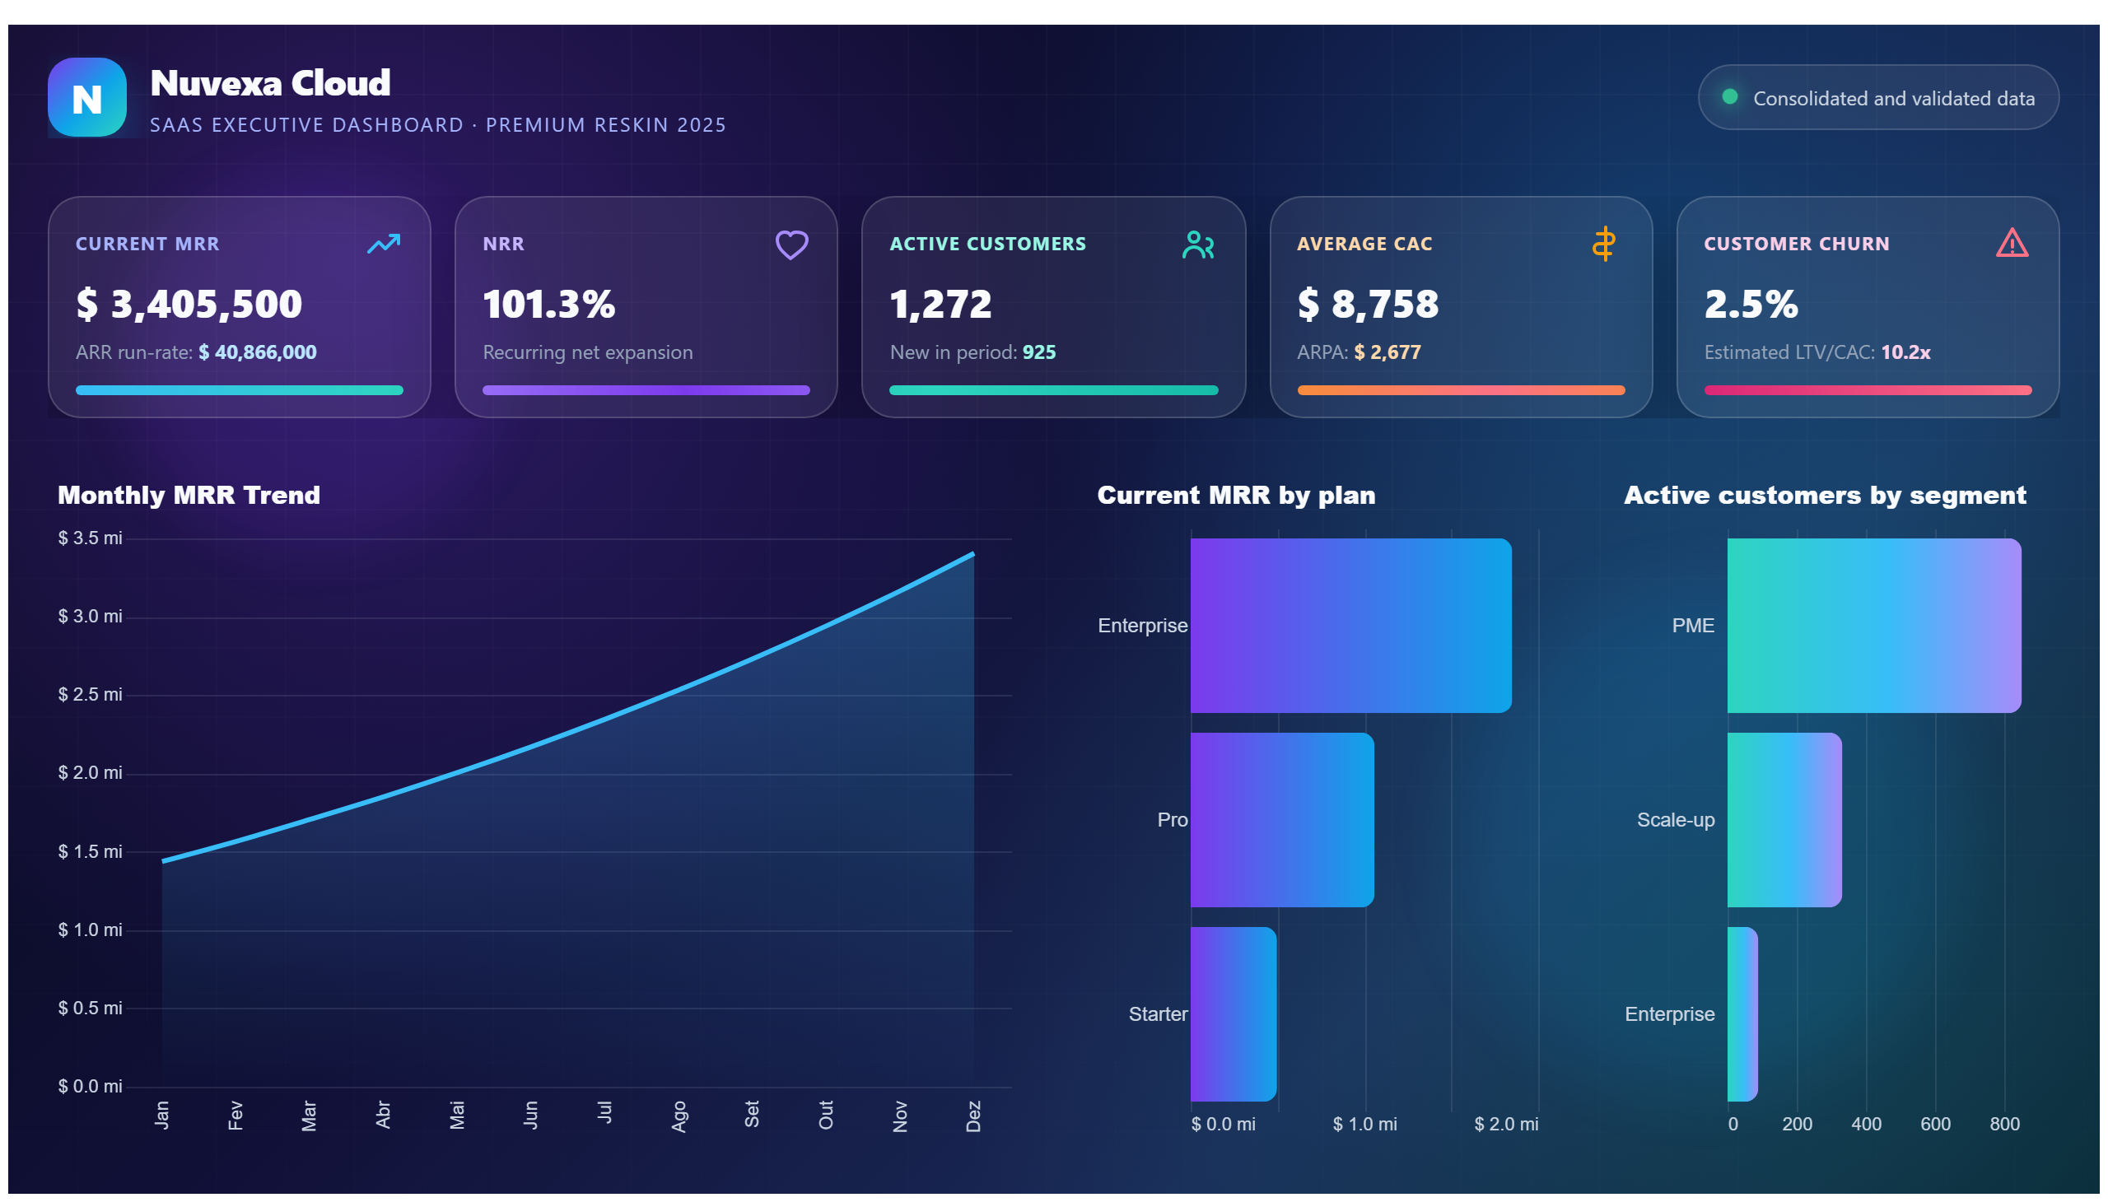Click the Estimated LTV/CAC 10.2x value
Viewport: 2108px width, 1202px height.
point(1904,352)
